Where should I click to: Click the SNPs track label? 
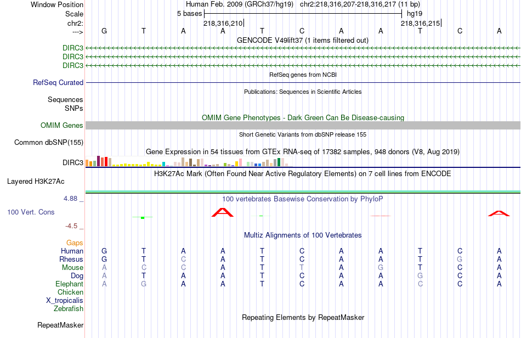pos(74,108)
